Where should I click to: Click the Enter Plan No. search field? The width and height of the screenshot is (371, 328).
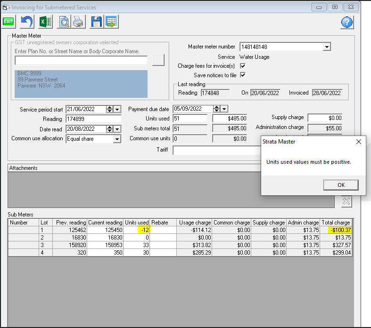pyautogui.click(x=81, y=60)
